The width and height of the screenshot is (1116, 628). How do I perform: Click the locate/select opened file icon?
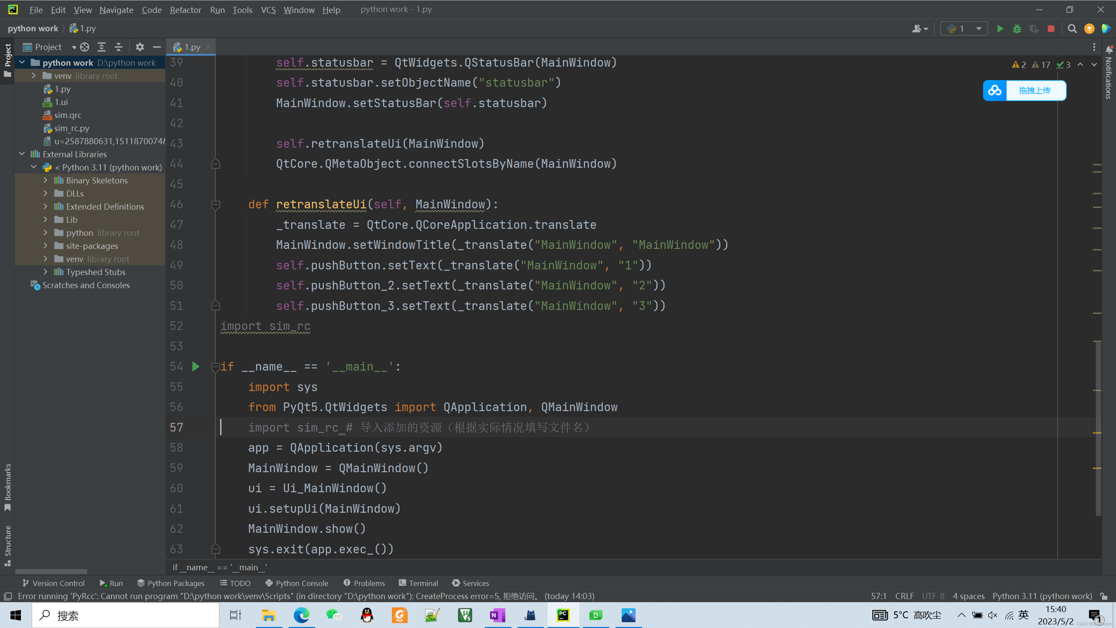coord(85,47)
